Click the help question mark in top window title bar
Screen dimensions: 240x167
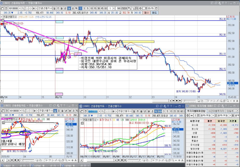[x=226, y=3]
